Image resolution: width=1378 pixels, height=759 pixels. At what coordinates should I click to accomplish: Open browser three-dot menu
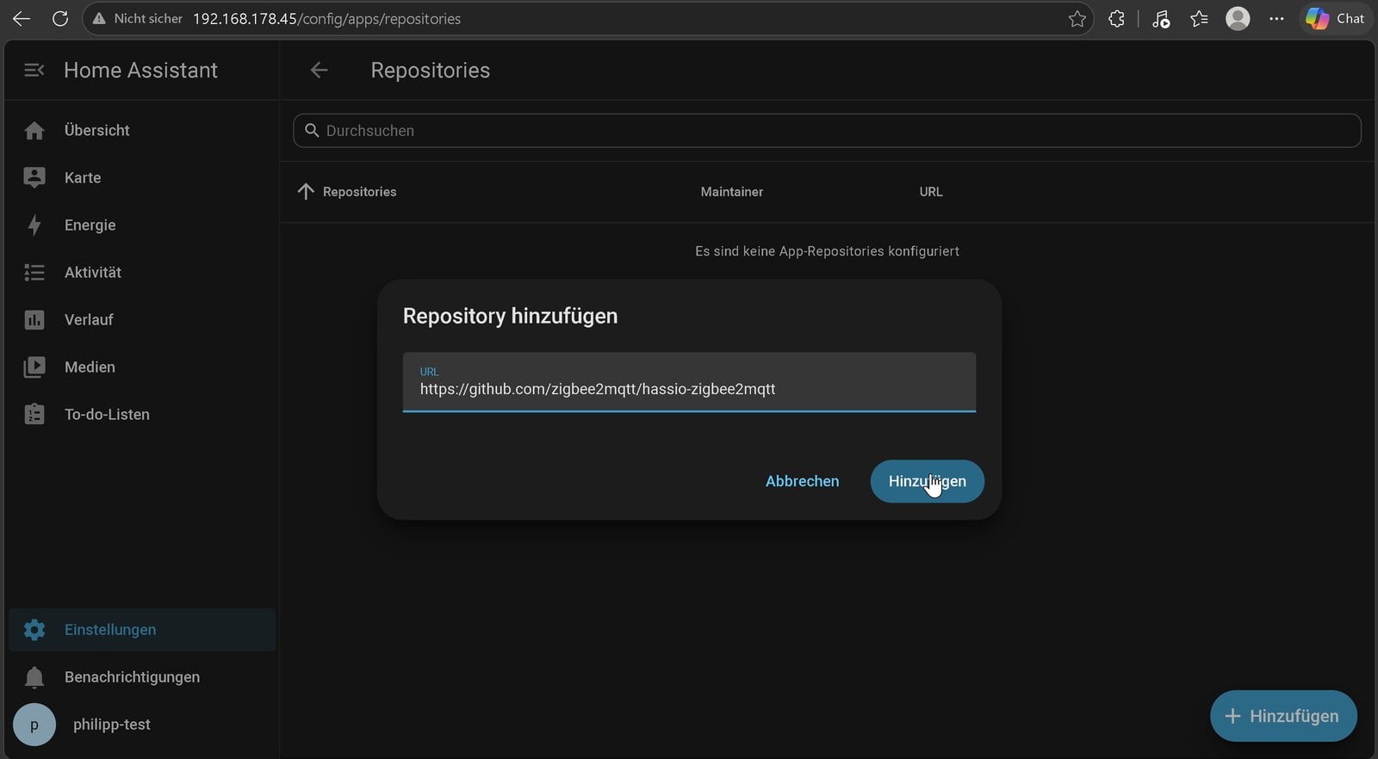coord(1276,18)
